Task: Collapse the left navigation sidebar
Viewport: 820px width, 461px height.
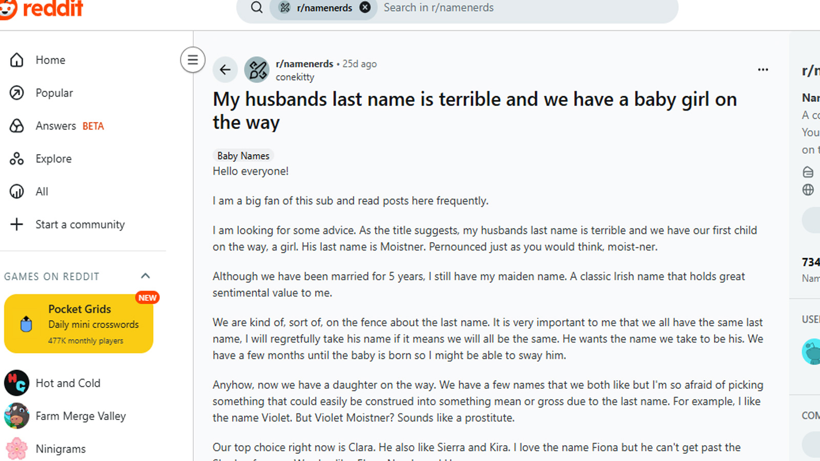Action: click(193, 60)
